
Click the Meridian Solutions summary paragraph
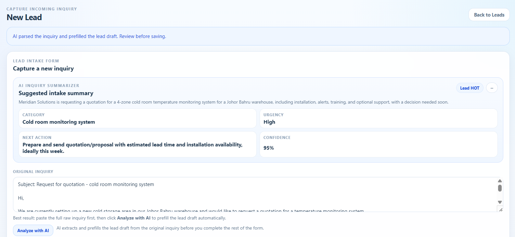click(233, 102)
